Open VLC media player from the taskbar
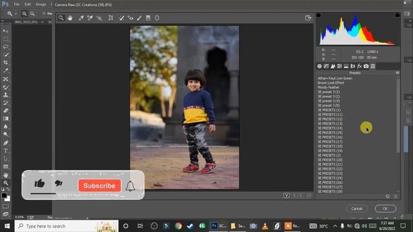Viewport: 413px width, 232px height. pyautogui.click(x=265, y=226)
